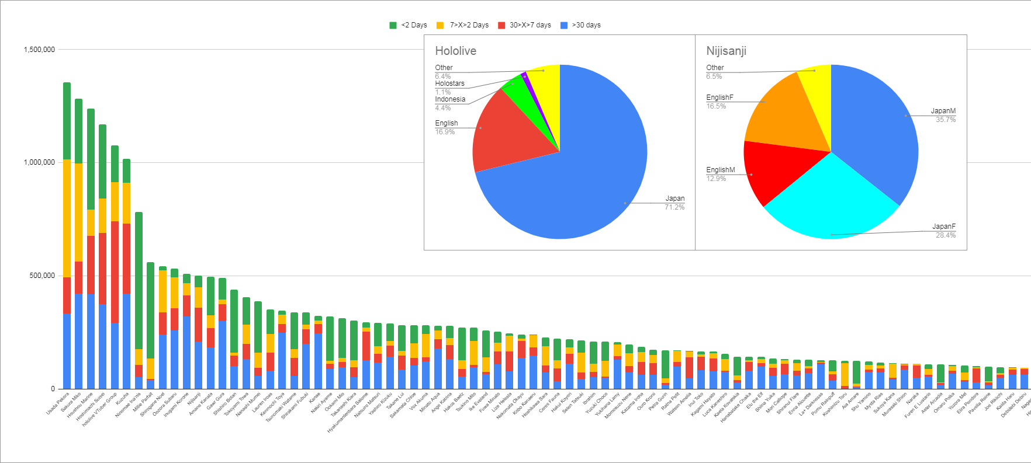This screenshot has height=463, width=1031.
Task: Click the Nijisanji 'Other 6.5%' label
Action: pos(715,72)
